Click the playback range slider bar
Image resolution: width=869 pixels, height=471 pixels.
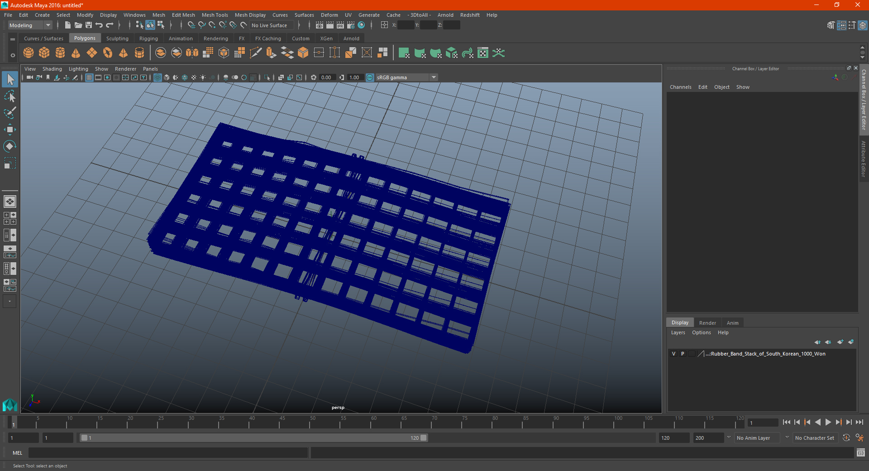click(253, 438)
